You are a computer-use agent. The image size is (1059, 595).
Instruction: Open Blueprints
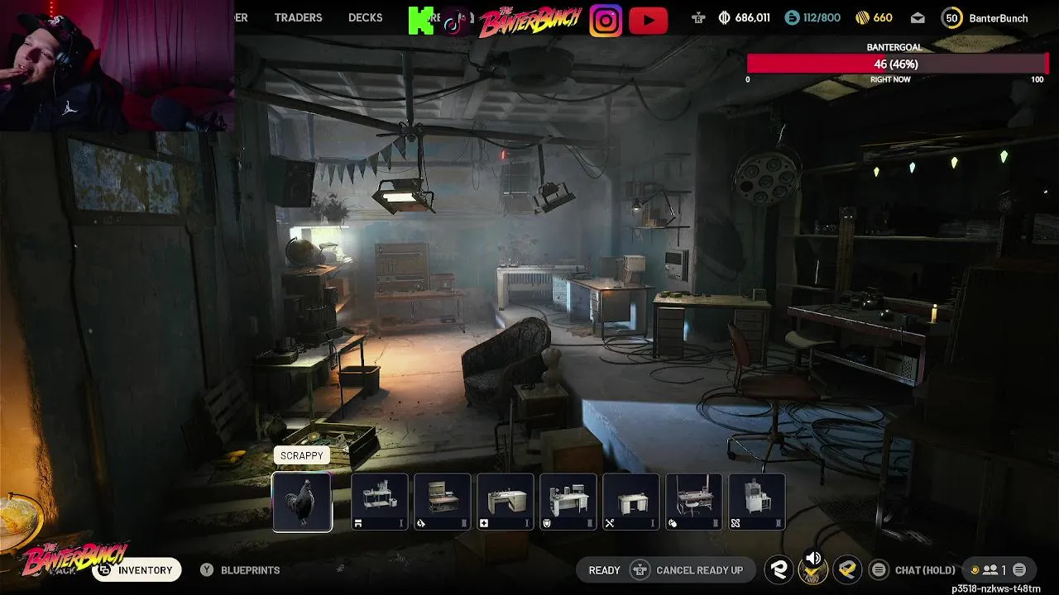coord(250,570)
